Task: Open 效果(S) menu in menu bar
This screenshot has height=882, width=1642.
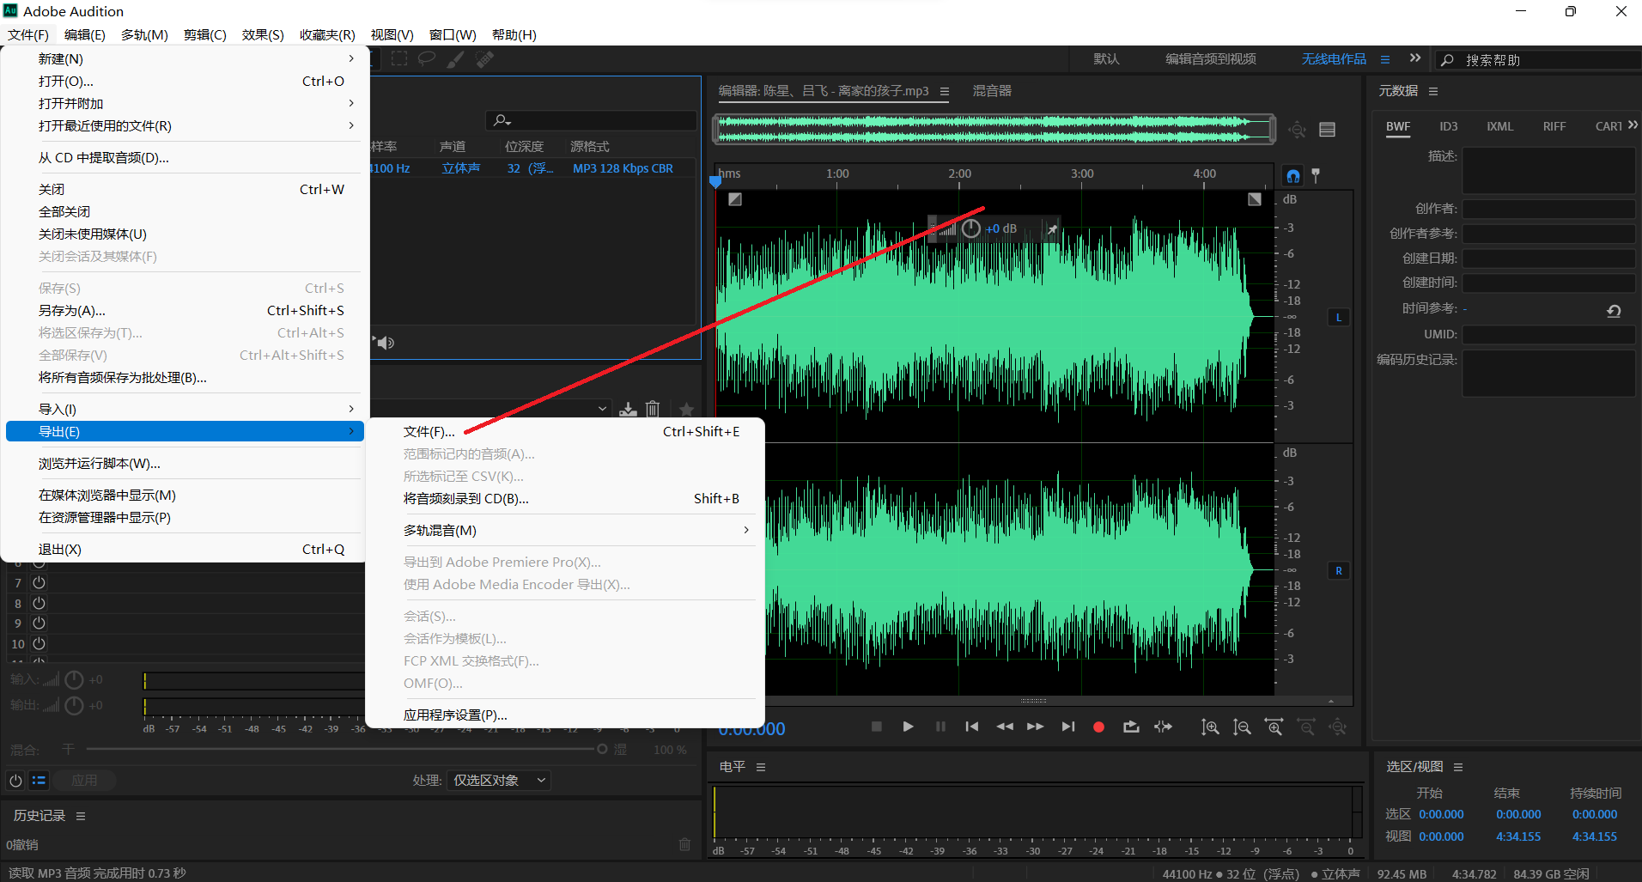Action: (x=263, y=34)
